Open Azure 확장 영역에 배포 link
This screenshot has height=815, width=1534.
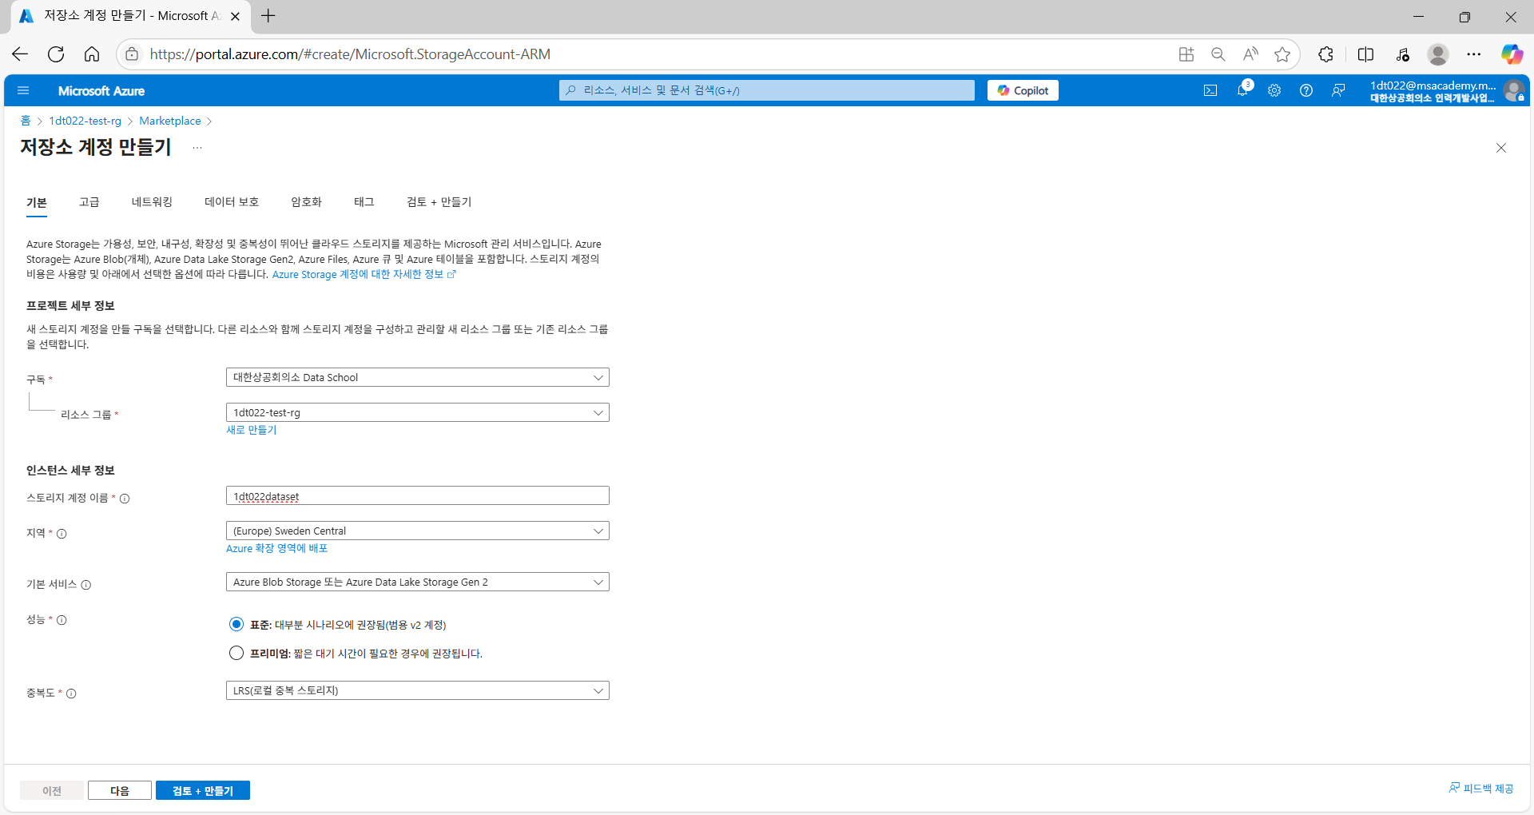tap(277, 548)
